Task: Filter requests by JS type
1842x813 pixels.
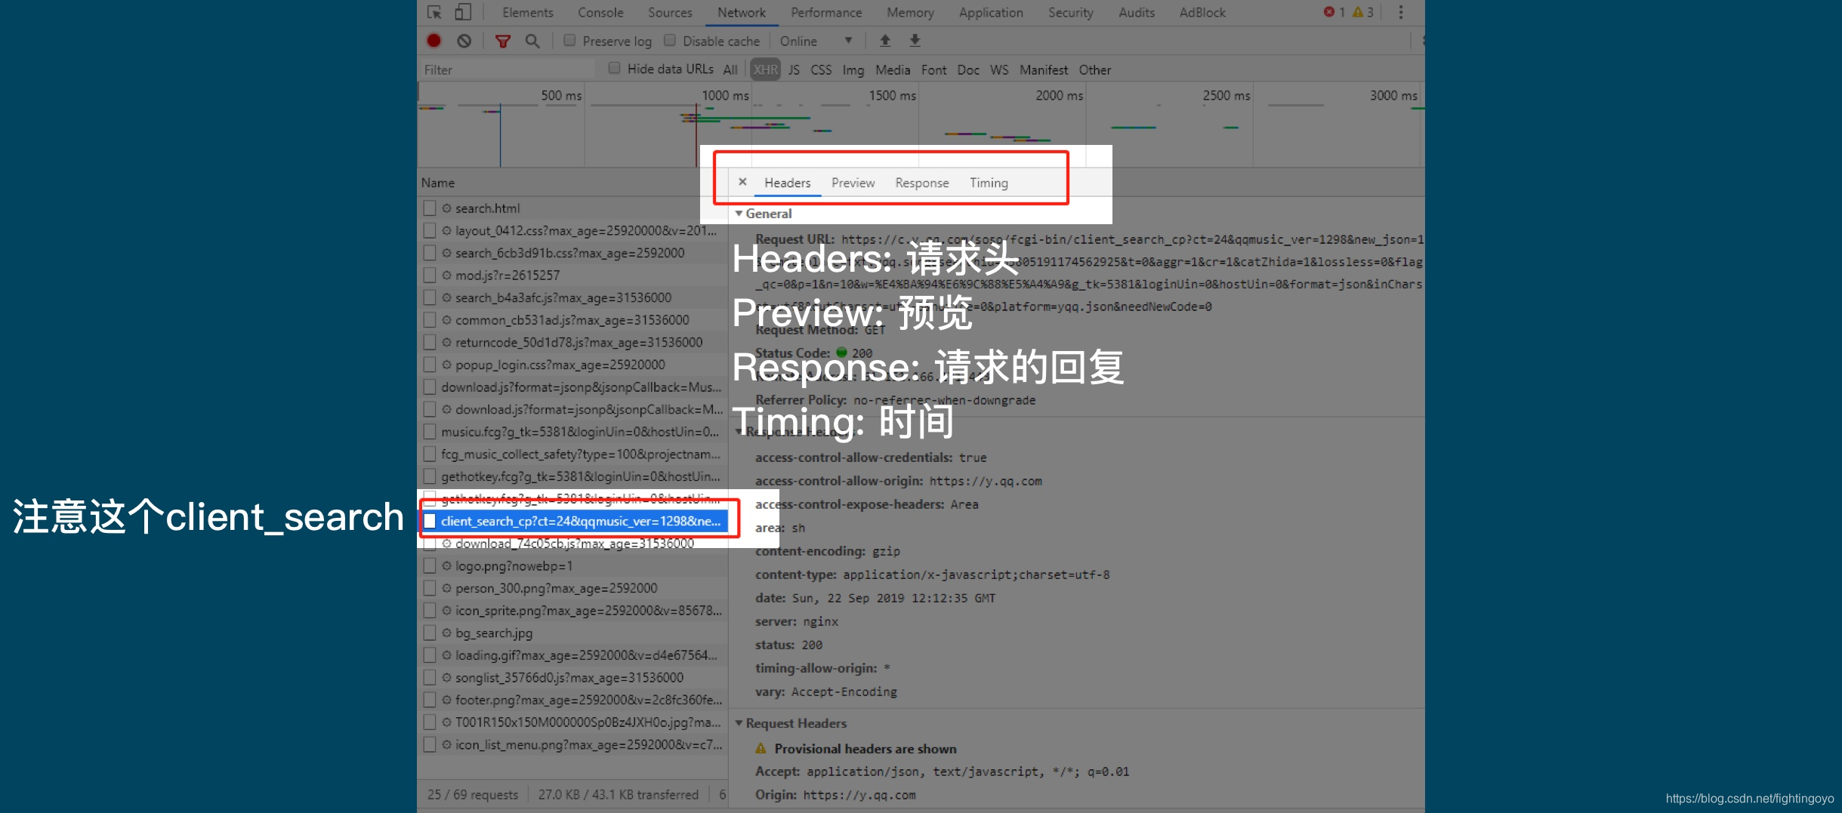Action: (794, 69)
